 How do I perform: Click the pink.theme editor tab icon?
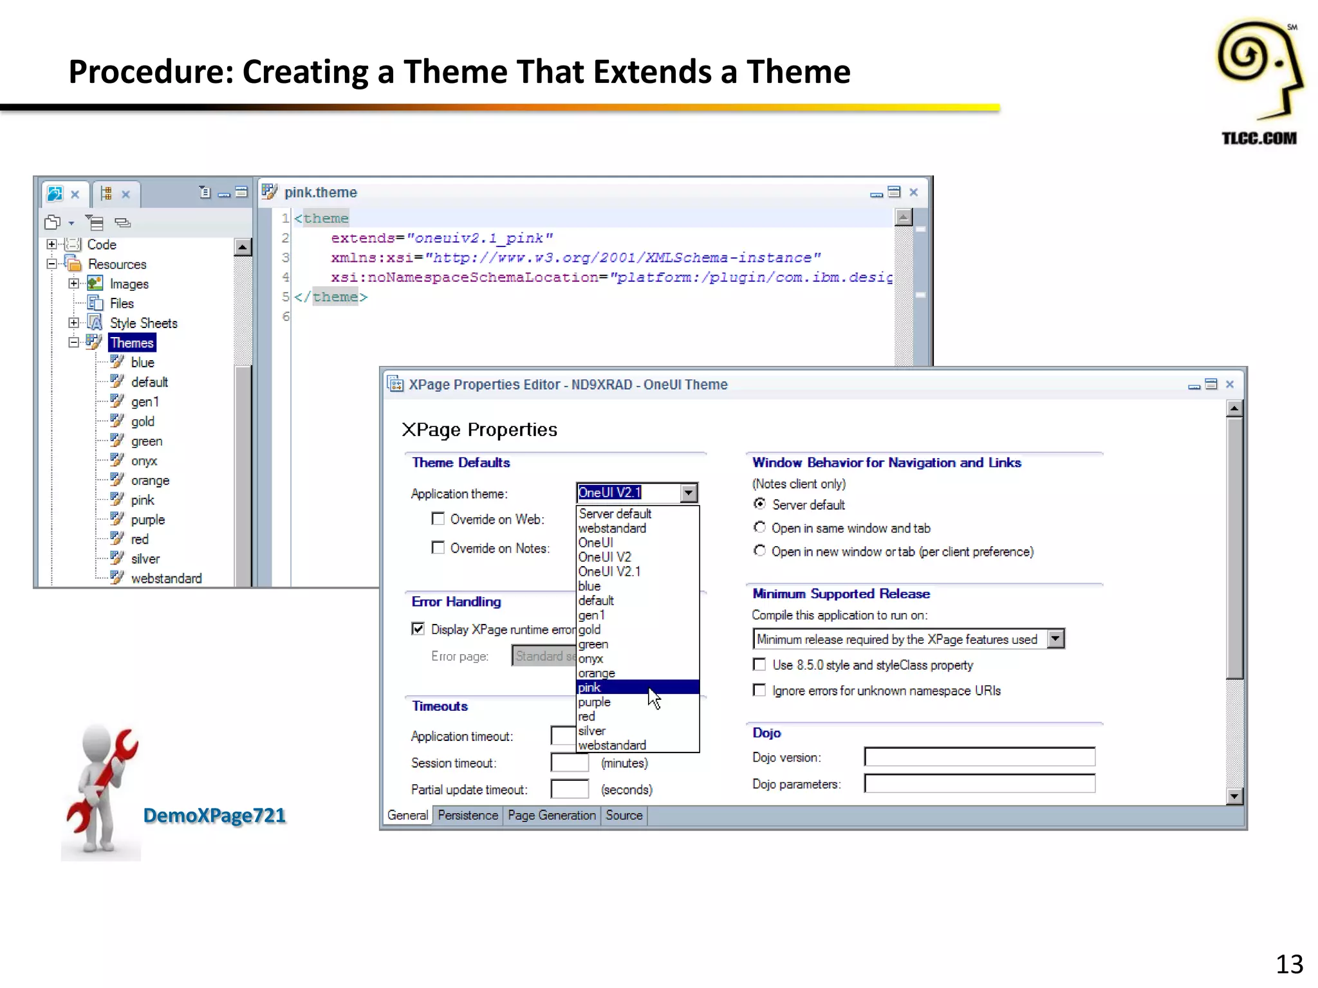[x=270, y=192]
